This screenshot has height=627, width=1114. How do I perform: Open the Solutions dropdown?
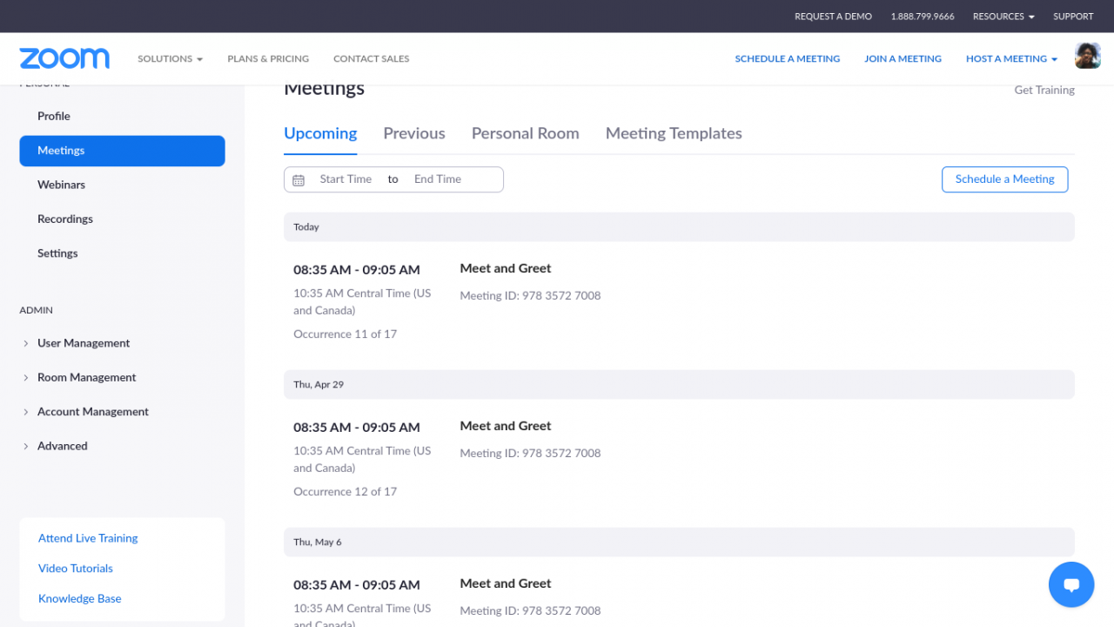pyautogui.click(x=170, y=59)
